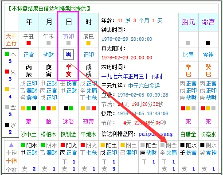
Task: Select the year pillar 丙辰
Action: pos(29,70)
